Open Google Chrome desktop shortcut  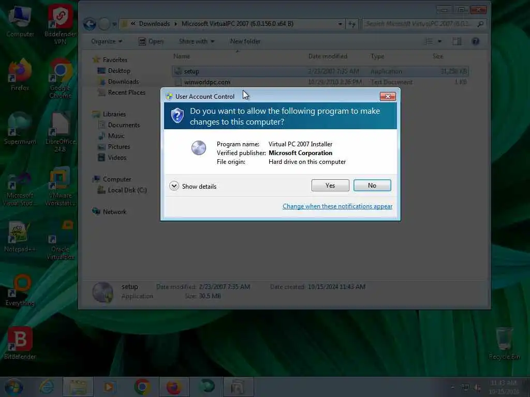tap(60, 79)
